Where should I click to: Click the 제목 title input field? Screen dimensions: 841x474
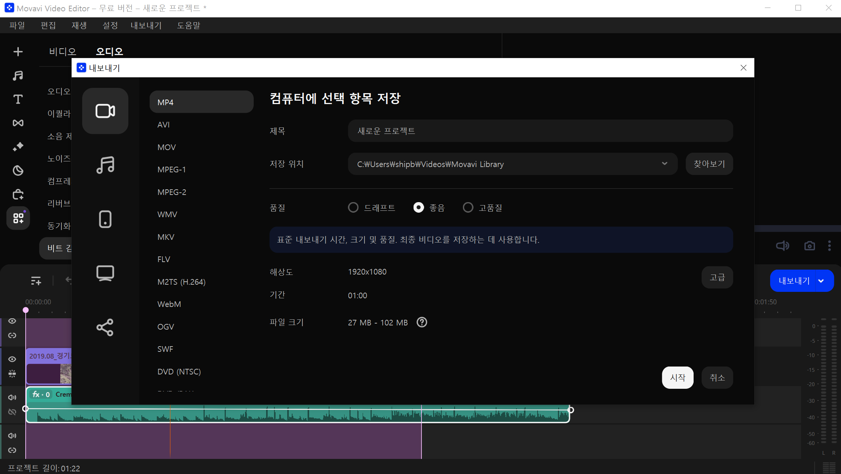[x=540, y=131]
